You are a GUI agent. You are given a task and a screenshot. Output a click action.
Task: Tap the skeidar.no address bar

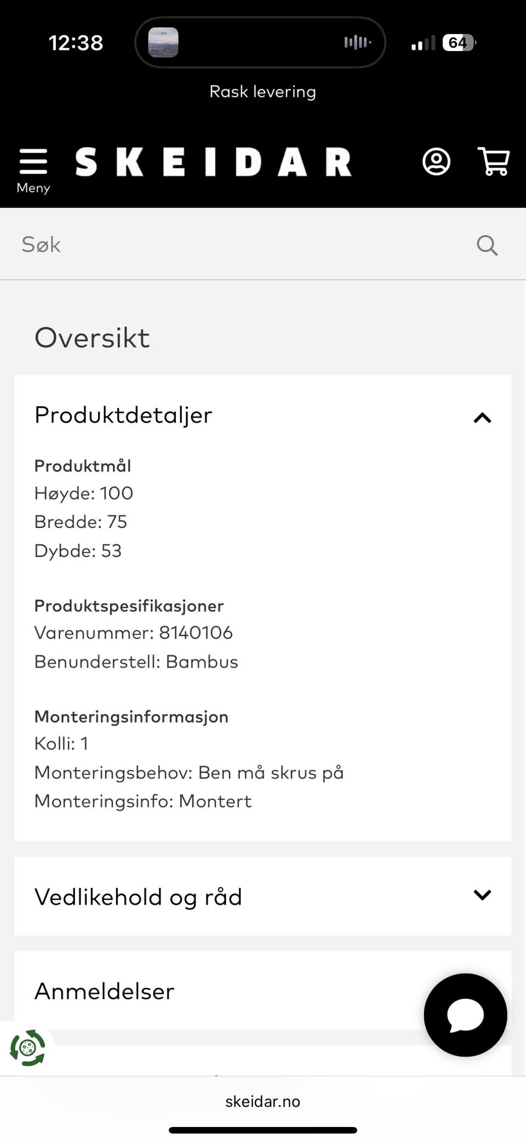point(262,1101)
